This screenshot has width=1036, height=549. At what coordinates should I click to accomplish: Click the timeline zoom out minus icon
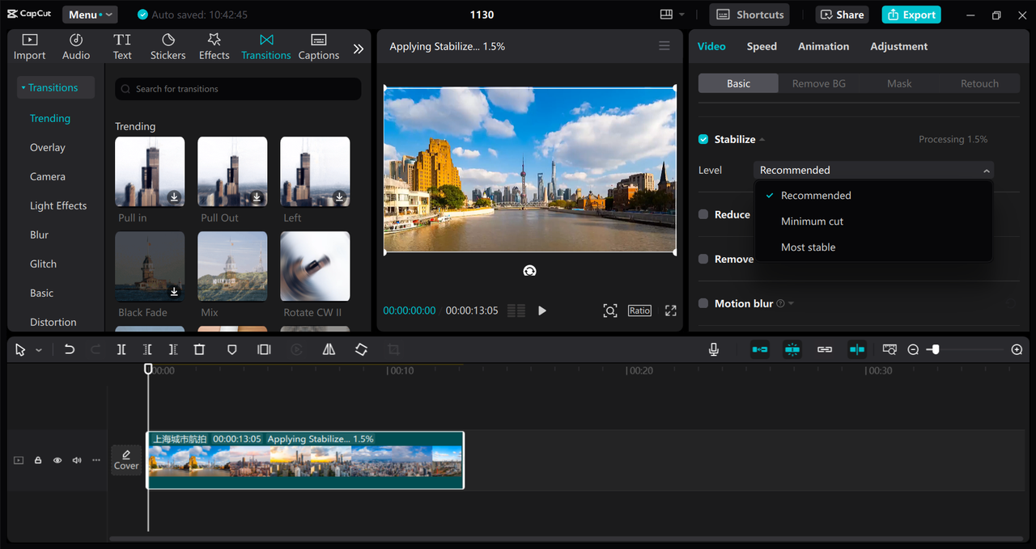(x=913, y=349)
